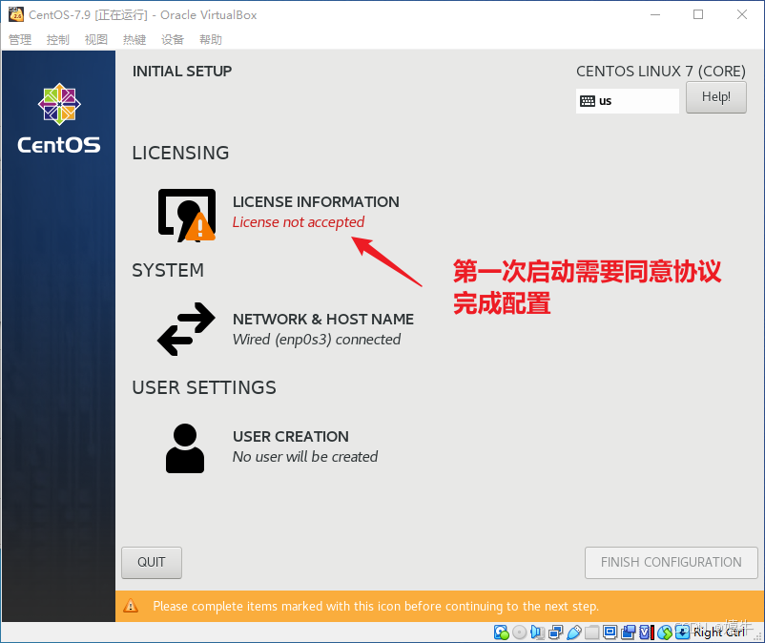The image size is (765, 643).
Task: Click 'Wired (enp0s3) connected' status text
Action: [317, 339]
